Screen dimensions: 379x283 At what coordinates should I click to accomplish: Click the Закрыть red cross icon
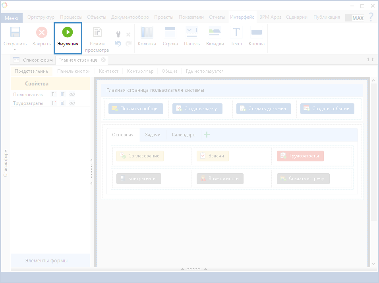click(x=41, y=33)
